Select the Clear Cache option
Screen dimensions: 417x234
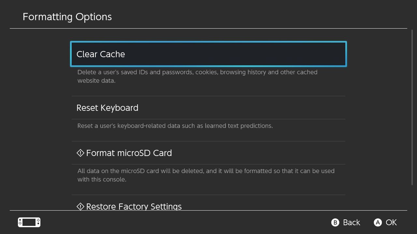[208, 54]
